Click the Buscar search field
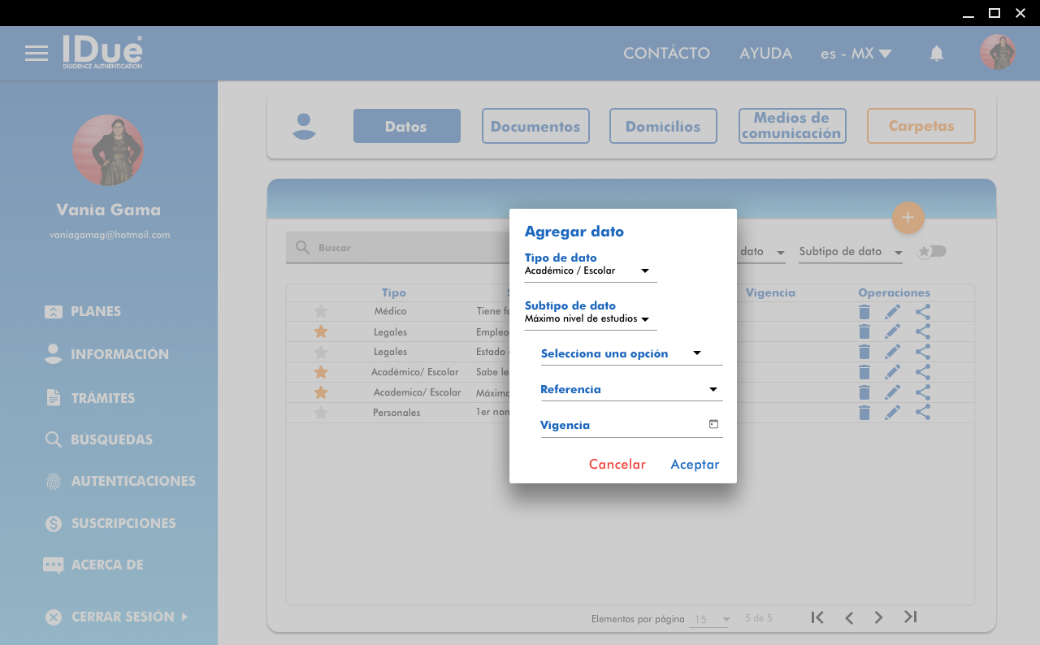Screen dimensions: 1040x645 point(398,248)
